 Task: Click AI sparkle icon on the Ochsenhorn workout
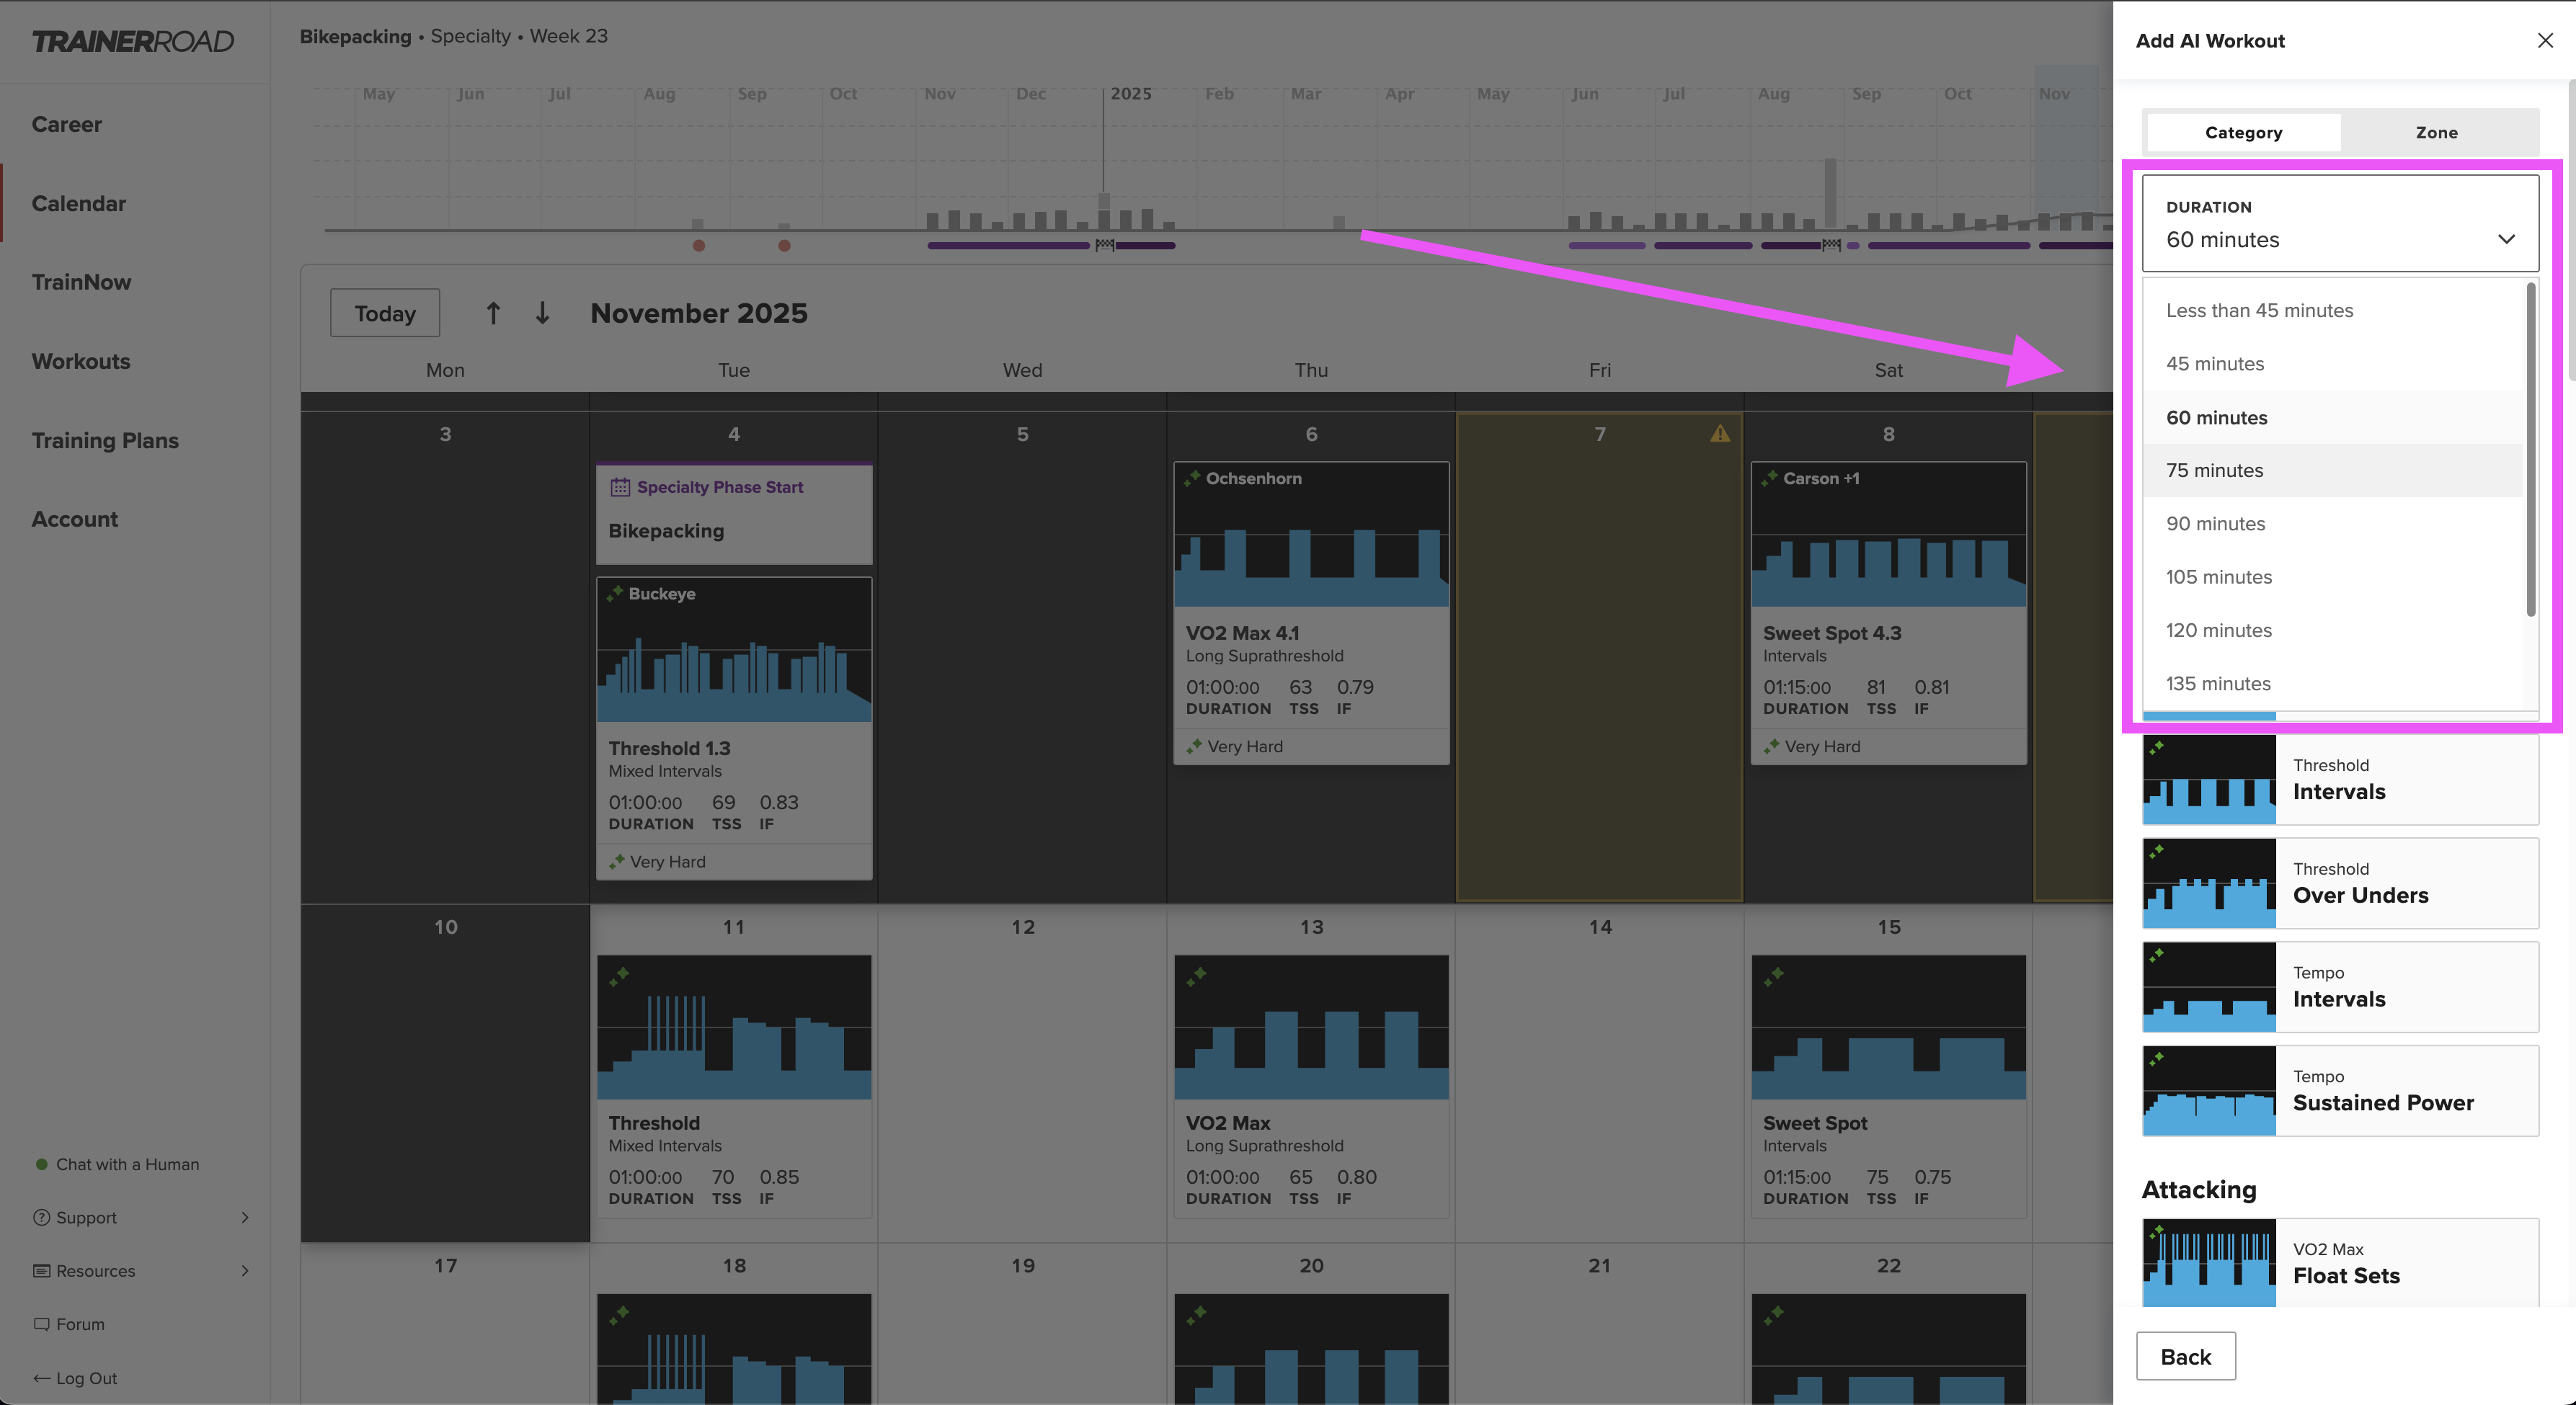click(1192, 478)
